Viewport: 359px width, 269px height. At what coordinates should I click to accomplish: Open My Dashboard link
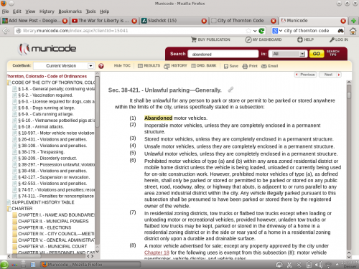(264, 39)
